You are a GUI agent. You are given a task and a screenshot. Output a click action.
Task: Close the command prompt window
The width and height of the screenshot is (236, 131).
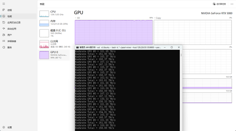(x=179, y=47)
